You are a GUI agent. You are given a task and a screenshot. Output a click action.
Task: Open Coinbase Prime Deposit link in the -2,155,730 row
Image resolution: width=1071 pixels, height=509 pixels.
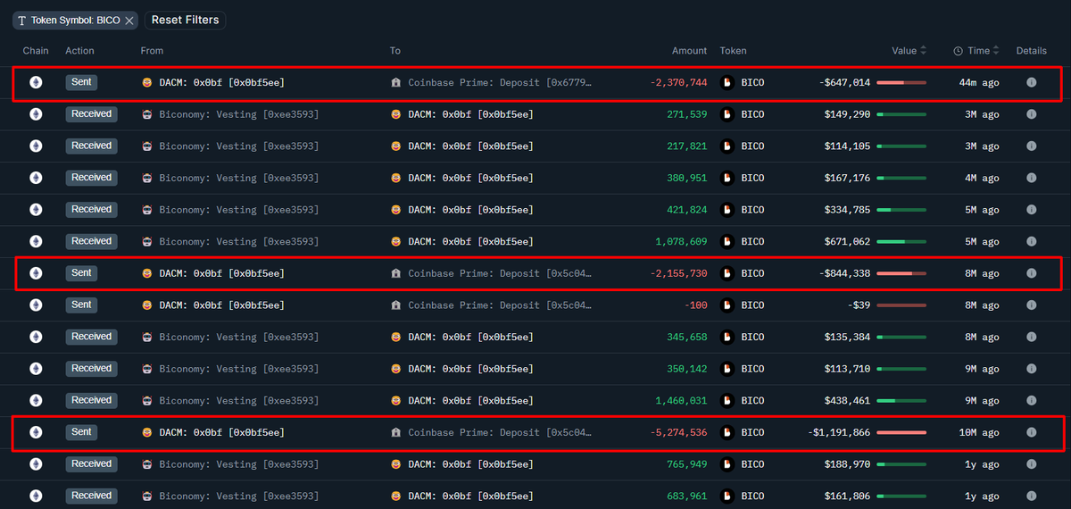coord(500,273)
